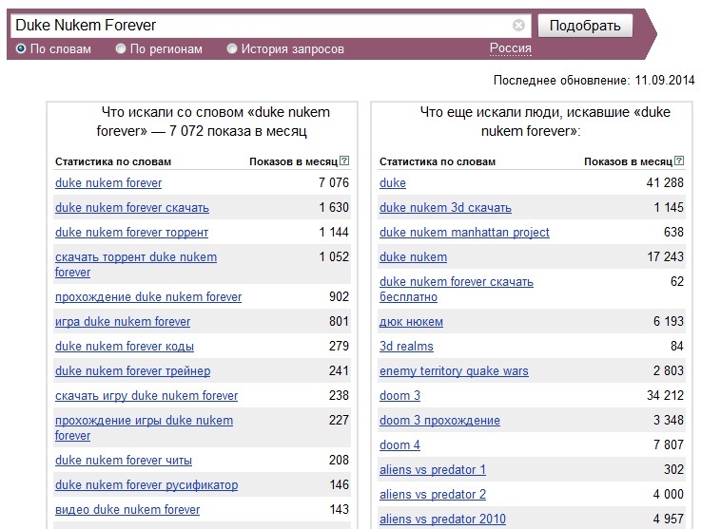Open скачать игру duke nukem forever link

pyautogui.click(x=146, y=395)
